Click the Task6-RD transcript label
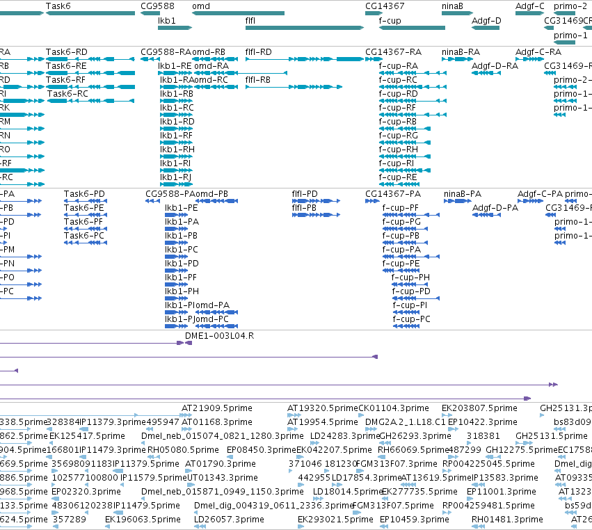 click(67, 52)
